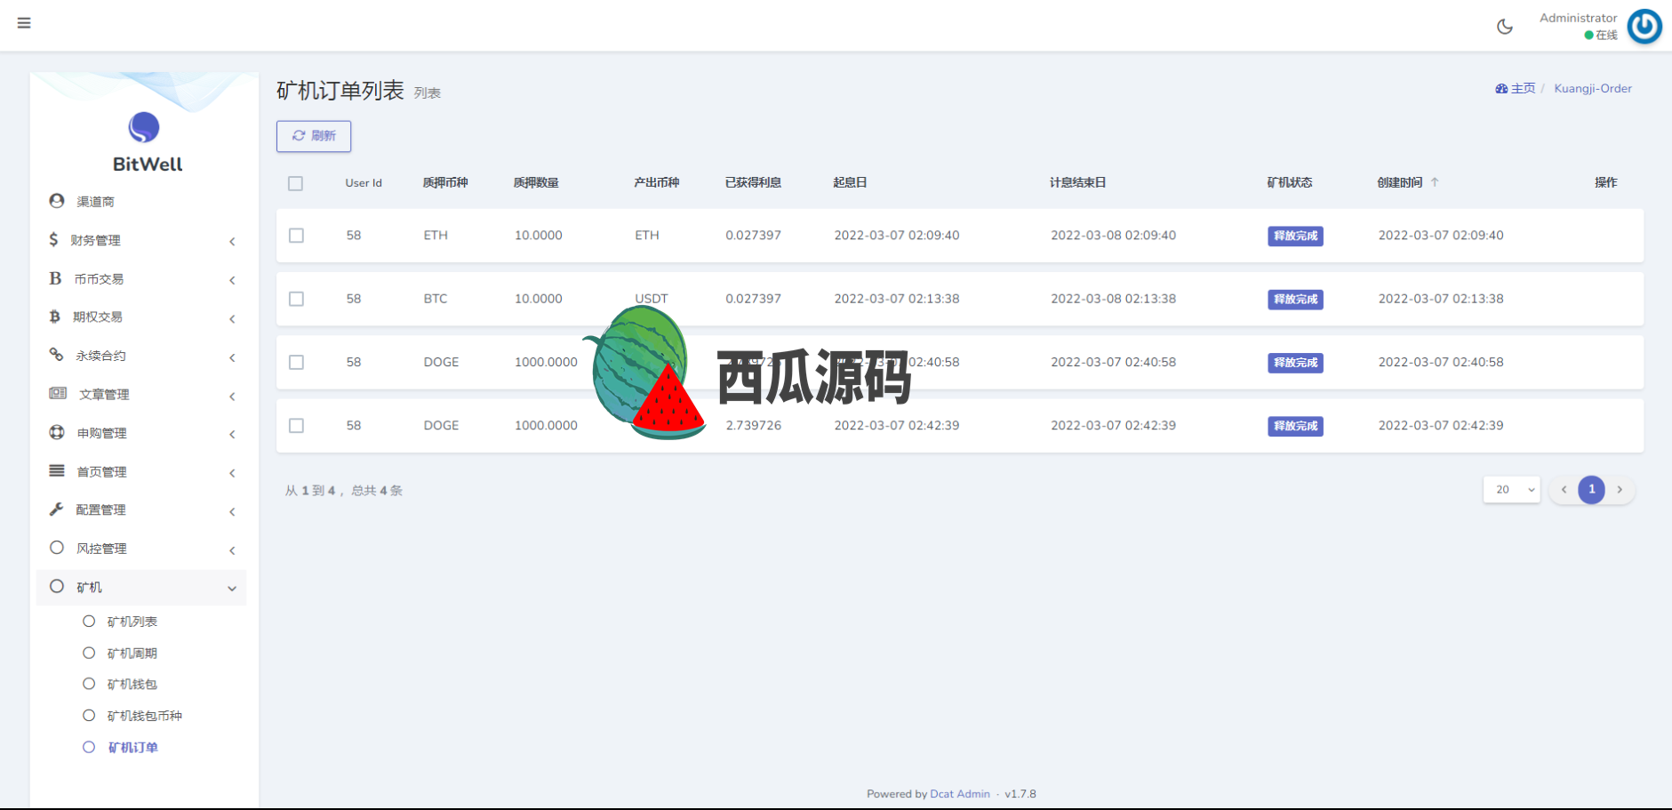The image size is (1672, 810).
Task: Expand the 币币交易 chevron
Action: click(232, 280)
